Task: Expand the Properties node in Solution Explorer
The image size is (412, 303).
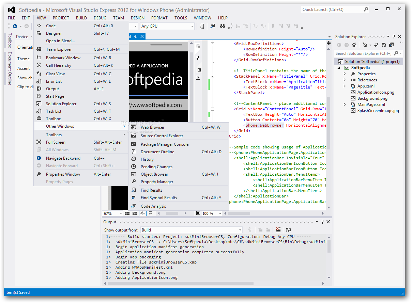Action: pyautogui.click(x=345, y=74)
